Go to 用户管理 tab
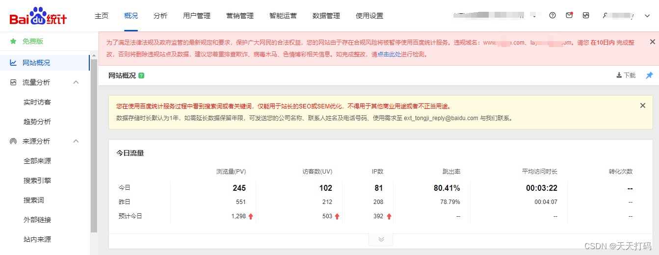The image size is (659, 255). click(x=197, y=16)
